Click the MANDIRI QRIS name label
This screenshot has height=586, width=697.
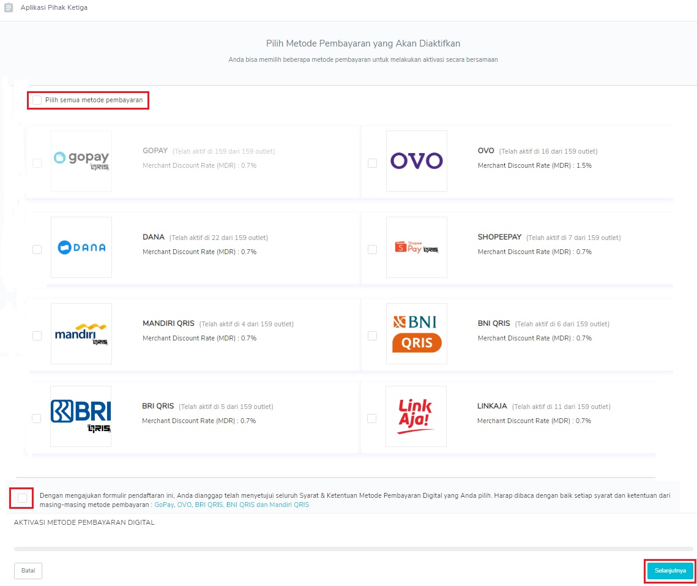pyautogui.click(x=168, y=323)
